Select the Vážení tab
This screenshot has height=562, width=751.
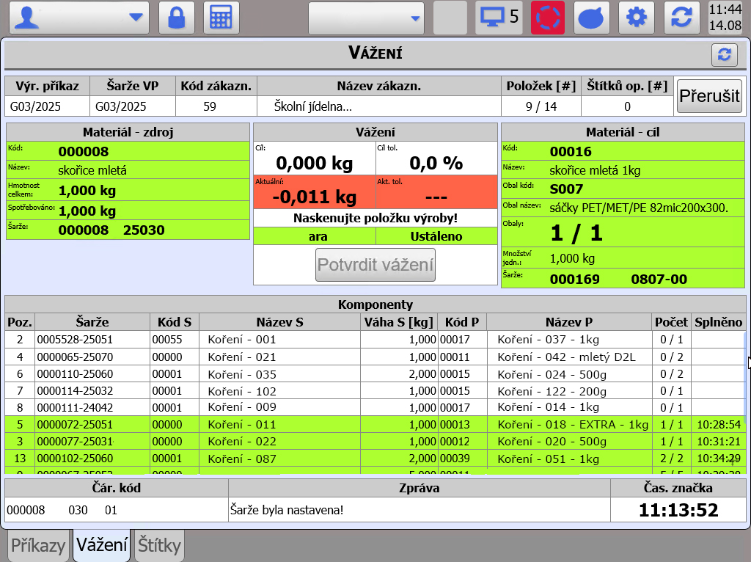[x=101, y=545]
